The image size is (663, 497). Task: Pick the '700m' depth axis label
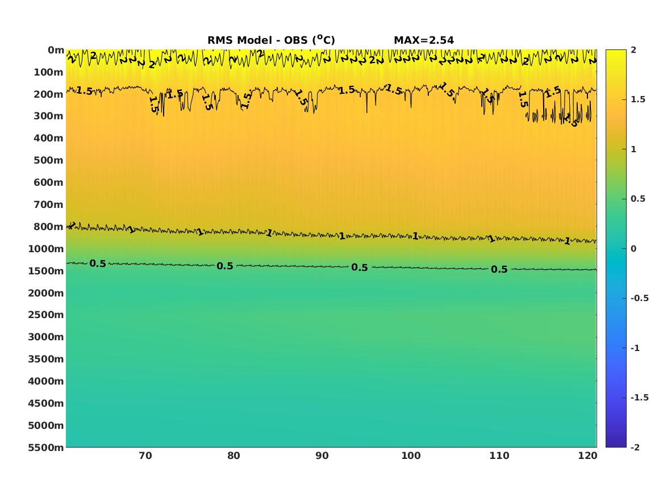click(49, 204)
